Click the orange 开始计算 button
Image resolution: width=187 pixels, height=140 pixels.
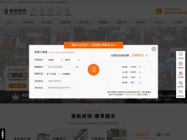point(94,70)
